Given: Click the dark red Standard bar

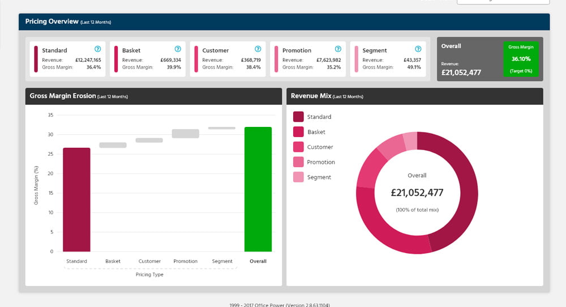Looking at the screenshot, I should pos(76,199).
